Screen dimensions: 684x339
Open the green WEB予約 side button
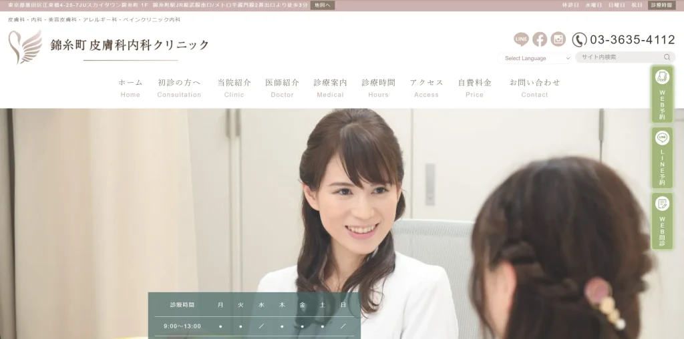662,94
